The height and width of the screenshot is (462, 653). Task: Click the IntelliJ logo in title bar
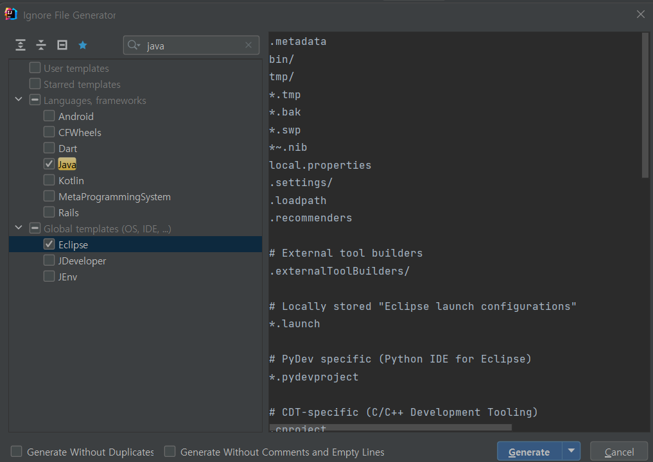click(x=10, y=14)
